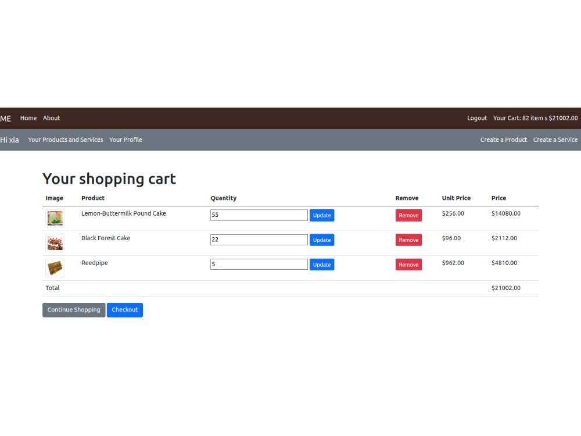Click Create a Service
Screen dimensions: 581x436
(555, 140)
